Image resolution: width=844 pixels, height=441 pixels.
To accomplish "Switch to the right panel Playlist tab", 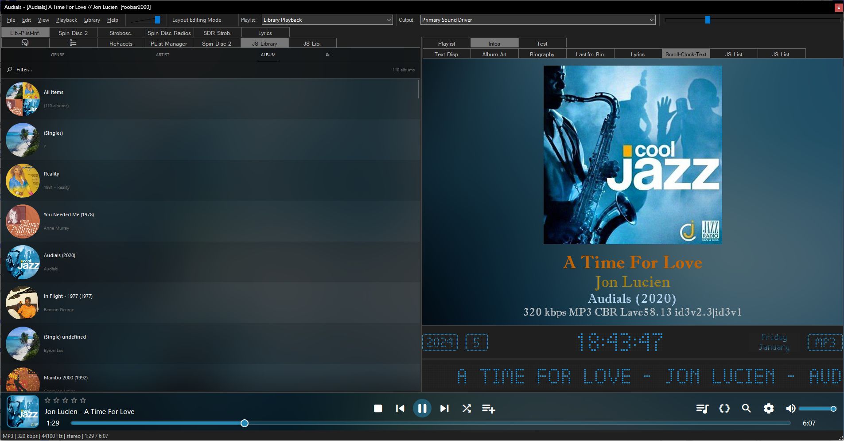I will click(447, 43).
